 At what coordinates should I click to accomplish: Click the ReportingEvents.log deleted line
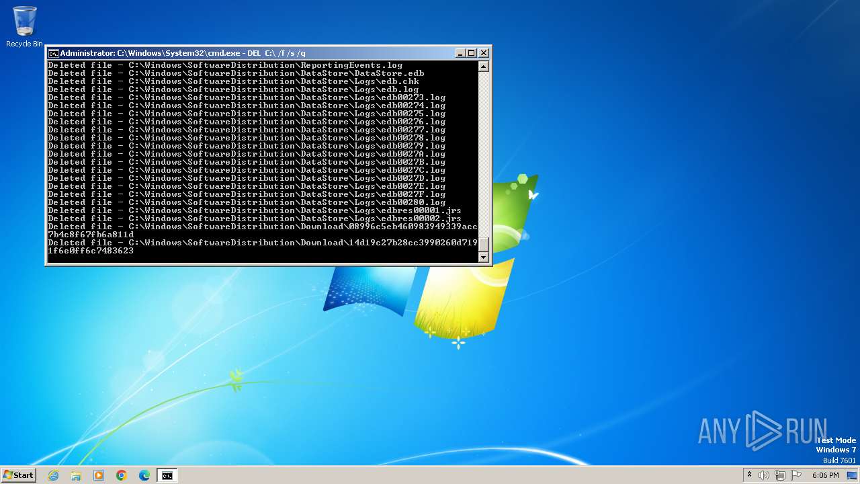coord(225,65)
